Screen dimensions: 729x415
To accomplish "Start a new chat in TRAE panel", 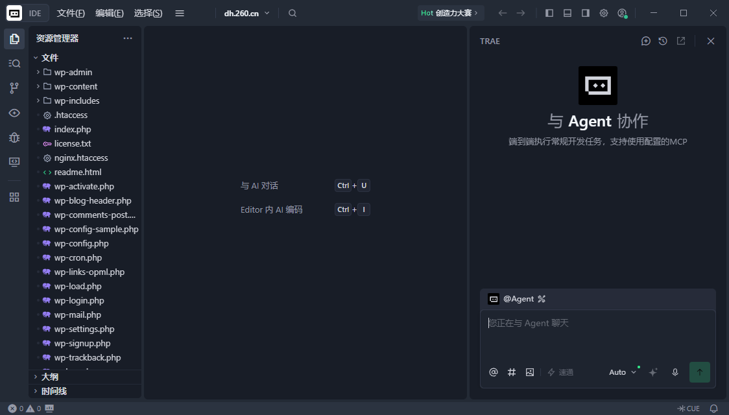I will point(646,41).
